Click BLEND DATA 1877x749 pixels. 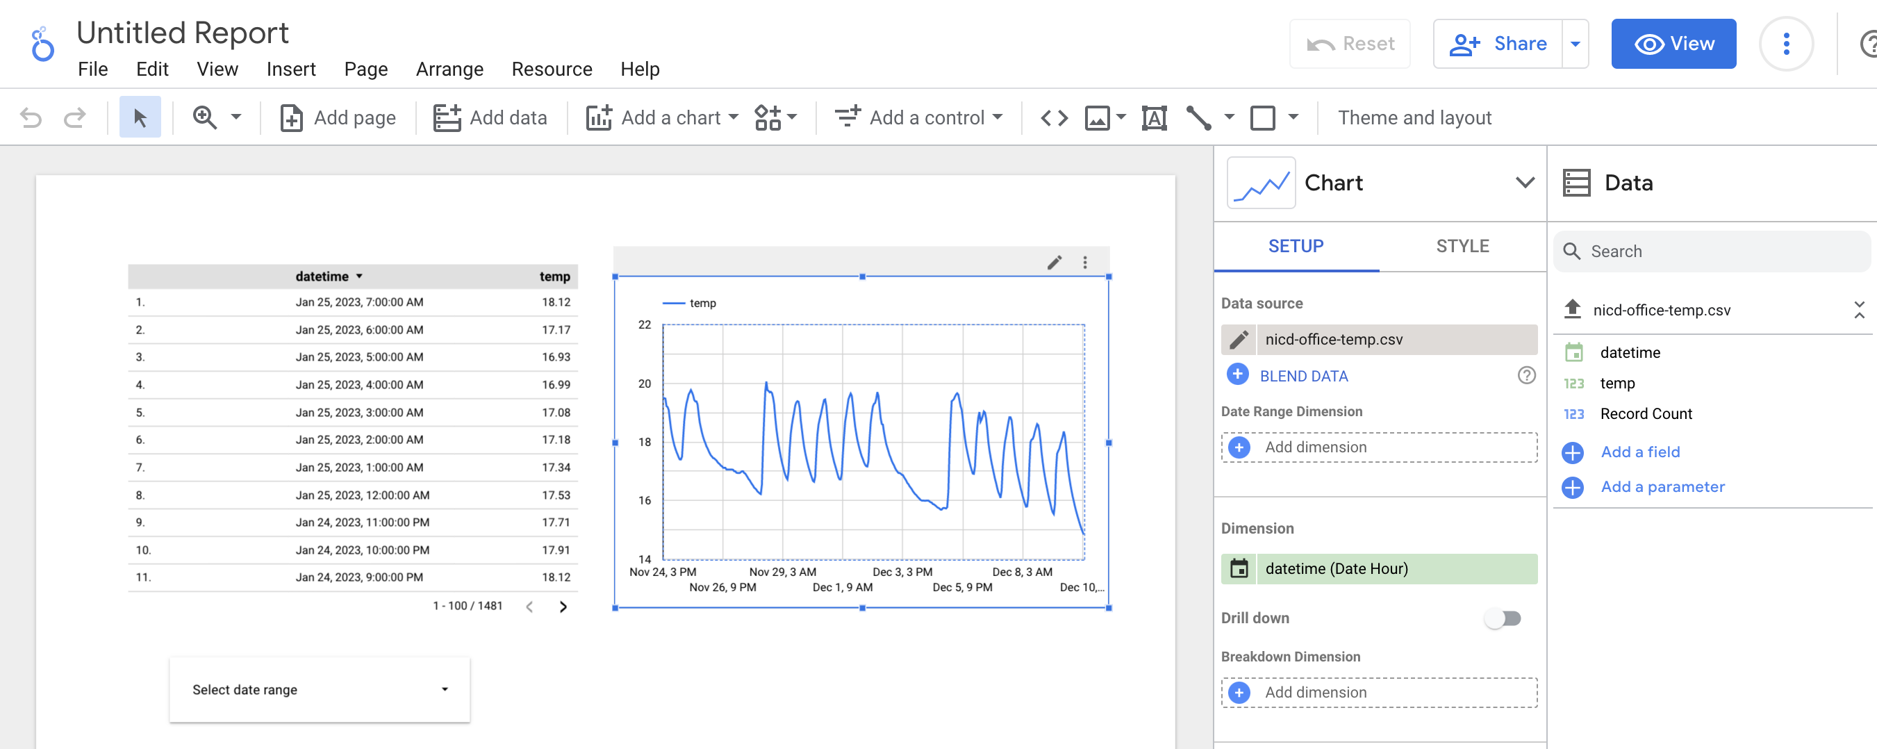tap(1304, 375)
